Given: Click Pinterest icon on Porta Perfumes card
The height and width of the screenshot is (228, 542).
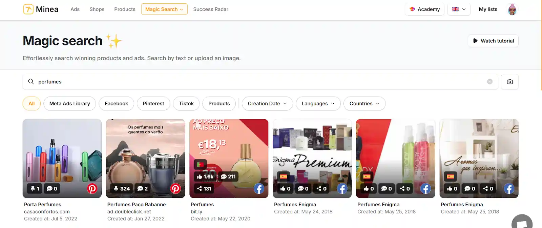Looking at the screenshot, I should point(92,188).
